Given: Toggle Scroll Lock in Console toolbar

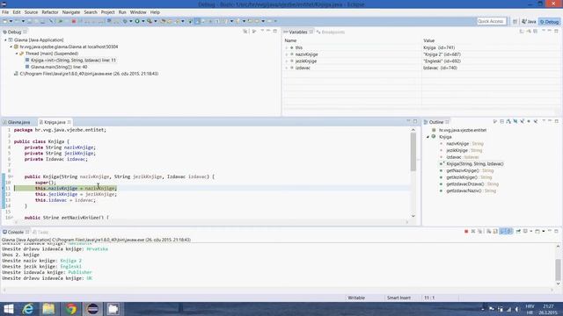Looking at the screenshot, I should click(495, 232).
